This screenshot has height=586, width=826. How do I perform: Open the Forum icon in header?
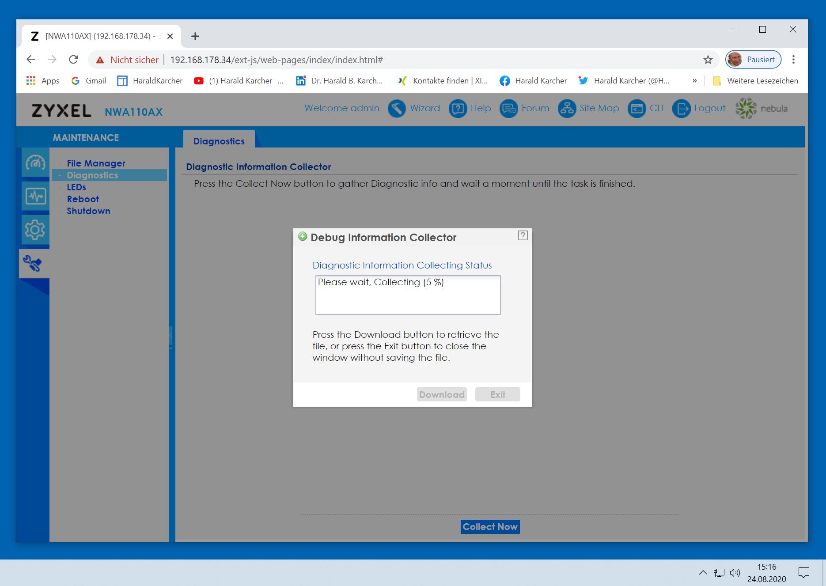tap(508, 109)
